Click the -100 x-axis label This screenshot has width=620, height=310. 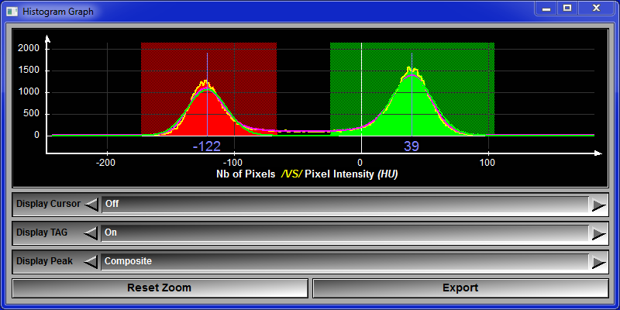click(x=234, y=163)
